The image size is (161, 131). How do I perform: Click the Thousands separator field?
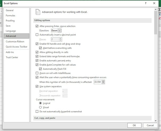(x=65, y=96)
